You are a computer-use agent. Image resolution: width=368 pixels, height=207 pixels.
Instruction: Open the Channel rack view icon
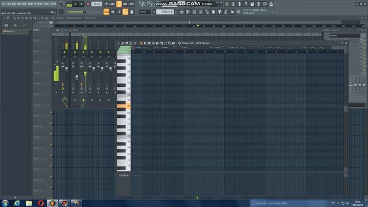pos(194,11)
